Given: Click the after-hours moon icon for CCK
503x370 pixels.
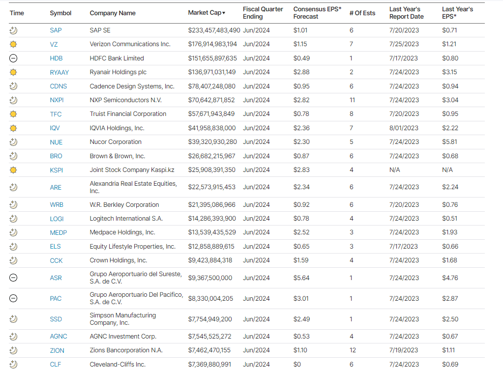Looking at the screenshot, I should [13, 260].
